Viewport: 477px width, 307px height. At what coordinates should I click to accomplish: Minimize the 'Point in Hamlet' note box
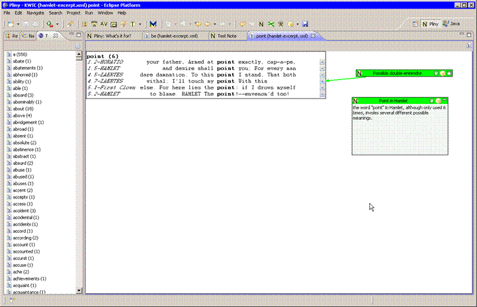445,101
